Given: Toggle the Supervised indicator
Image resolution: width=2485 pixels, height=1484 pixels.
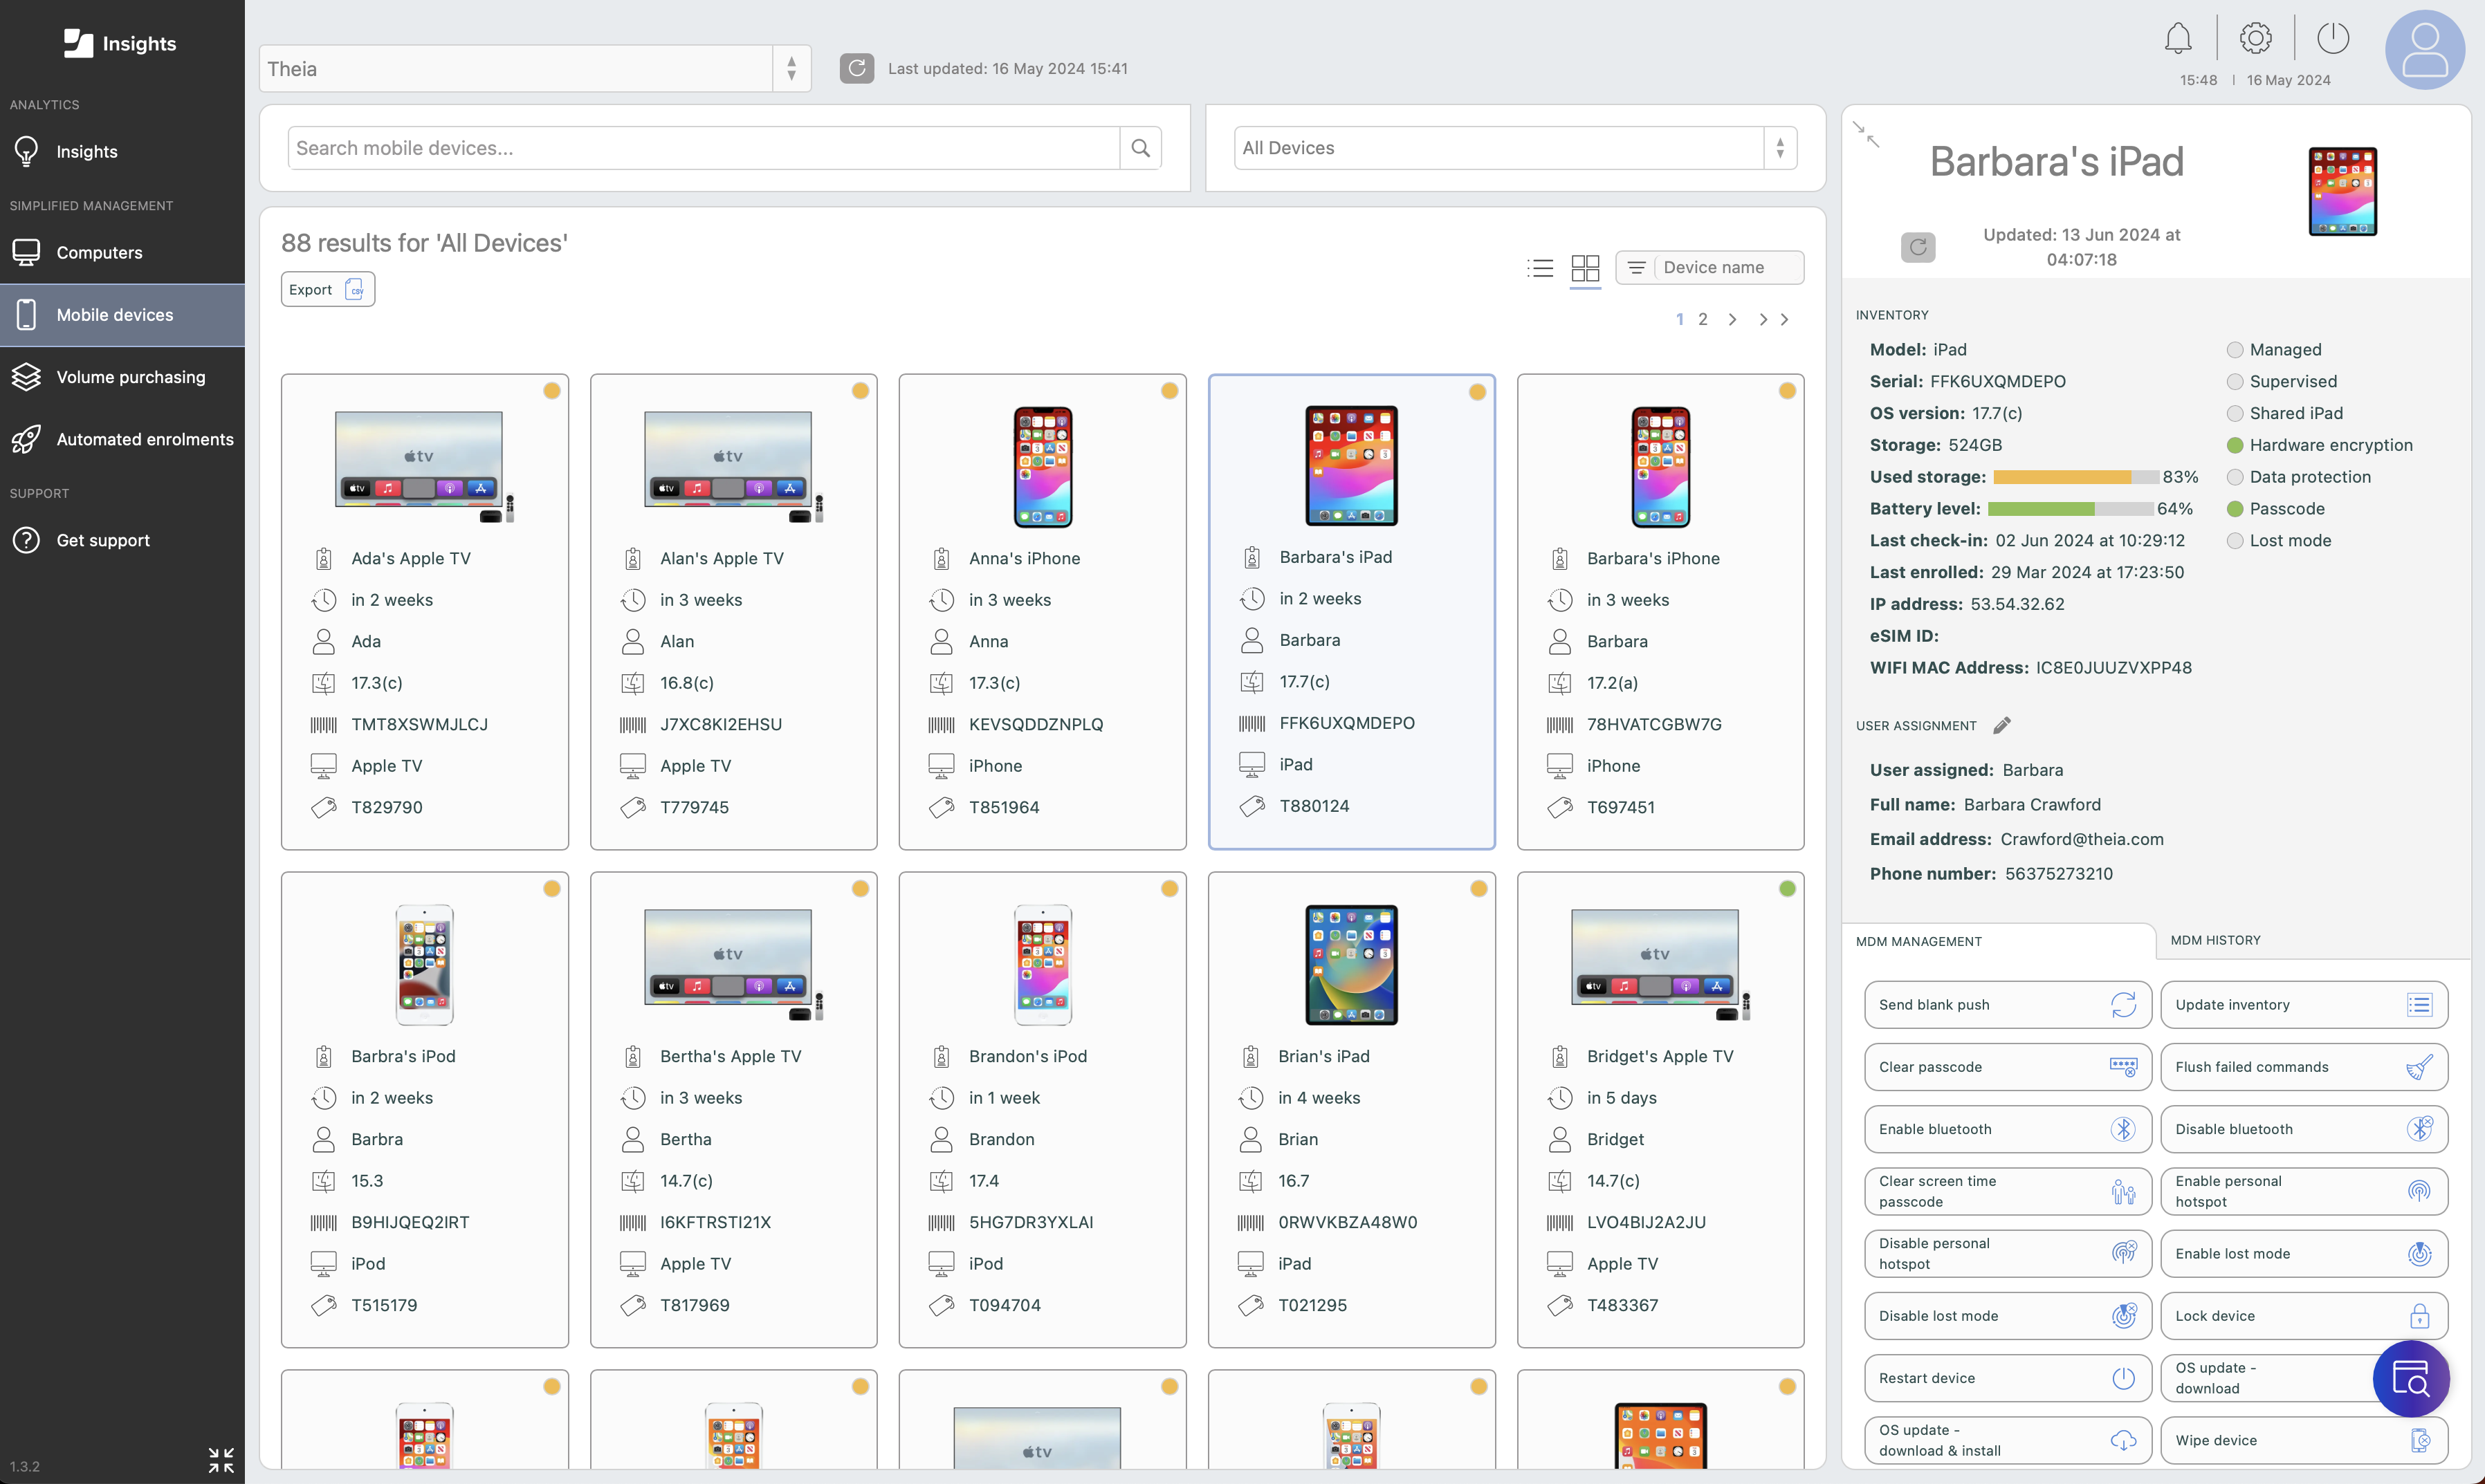Looking at the screenshot, I should [2235, 382].
